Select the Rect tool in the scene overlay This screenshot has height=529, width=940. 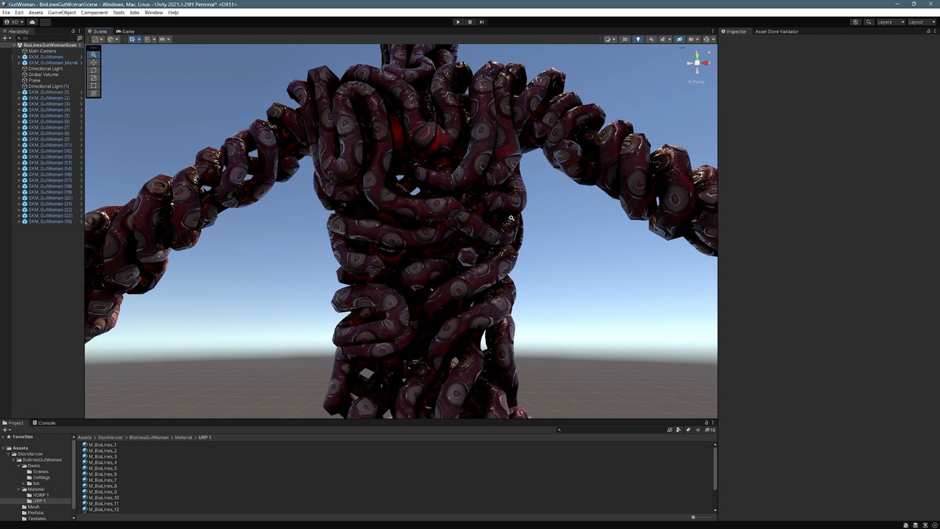[x=94, y=85]
